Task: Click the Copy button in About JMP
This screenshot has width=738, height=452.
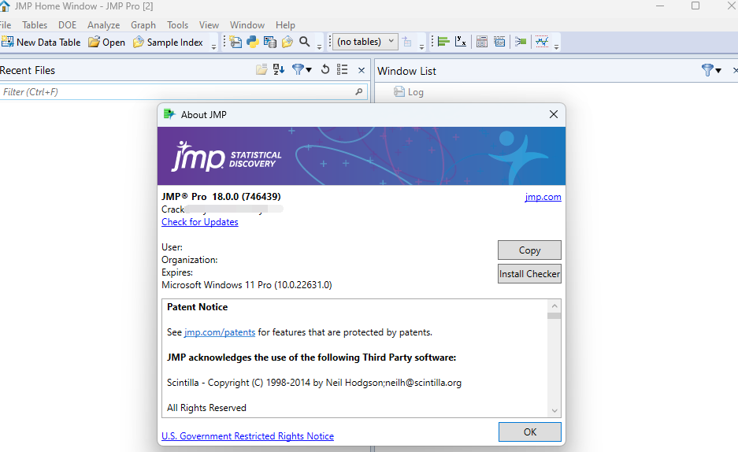Action: coord(529,250)
